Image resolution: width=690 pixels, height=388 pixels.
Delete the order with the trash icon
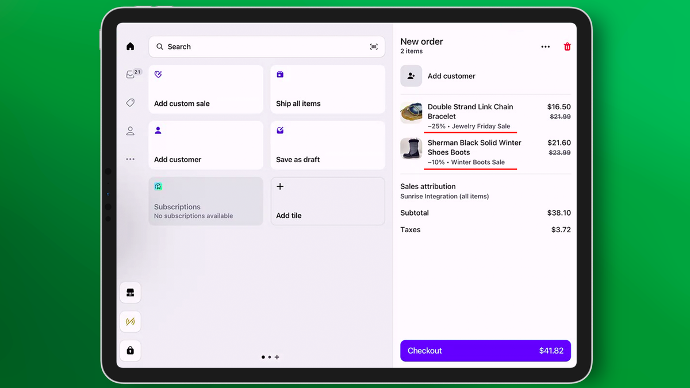click(567, 47)
